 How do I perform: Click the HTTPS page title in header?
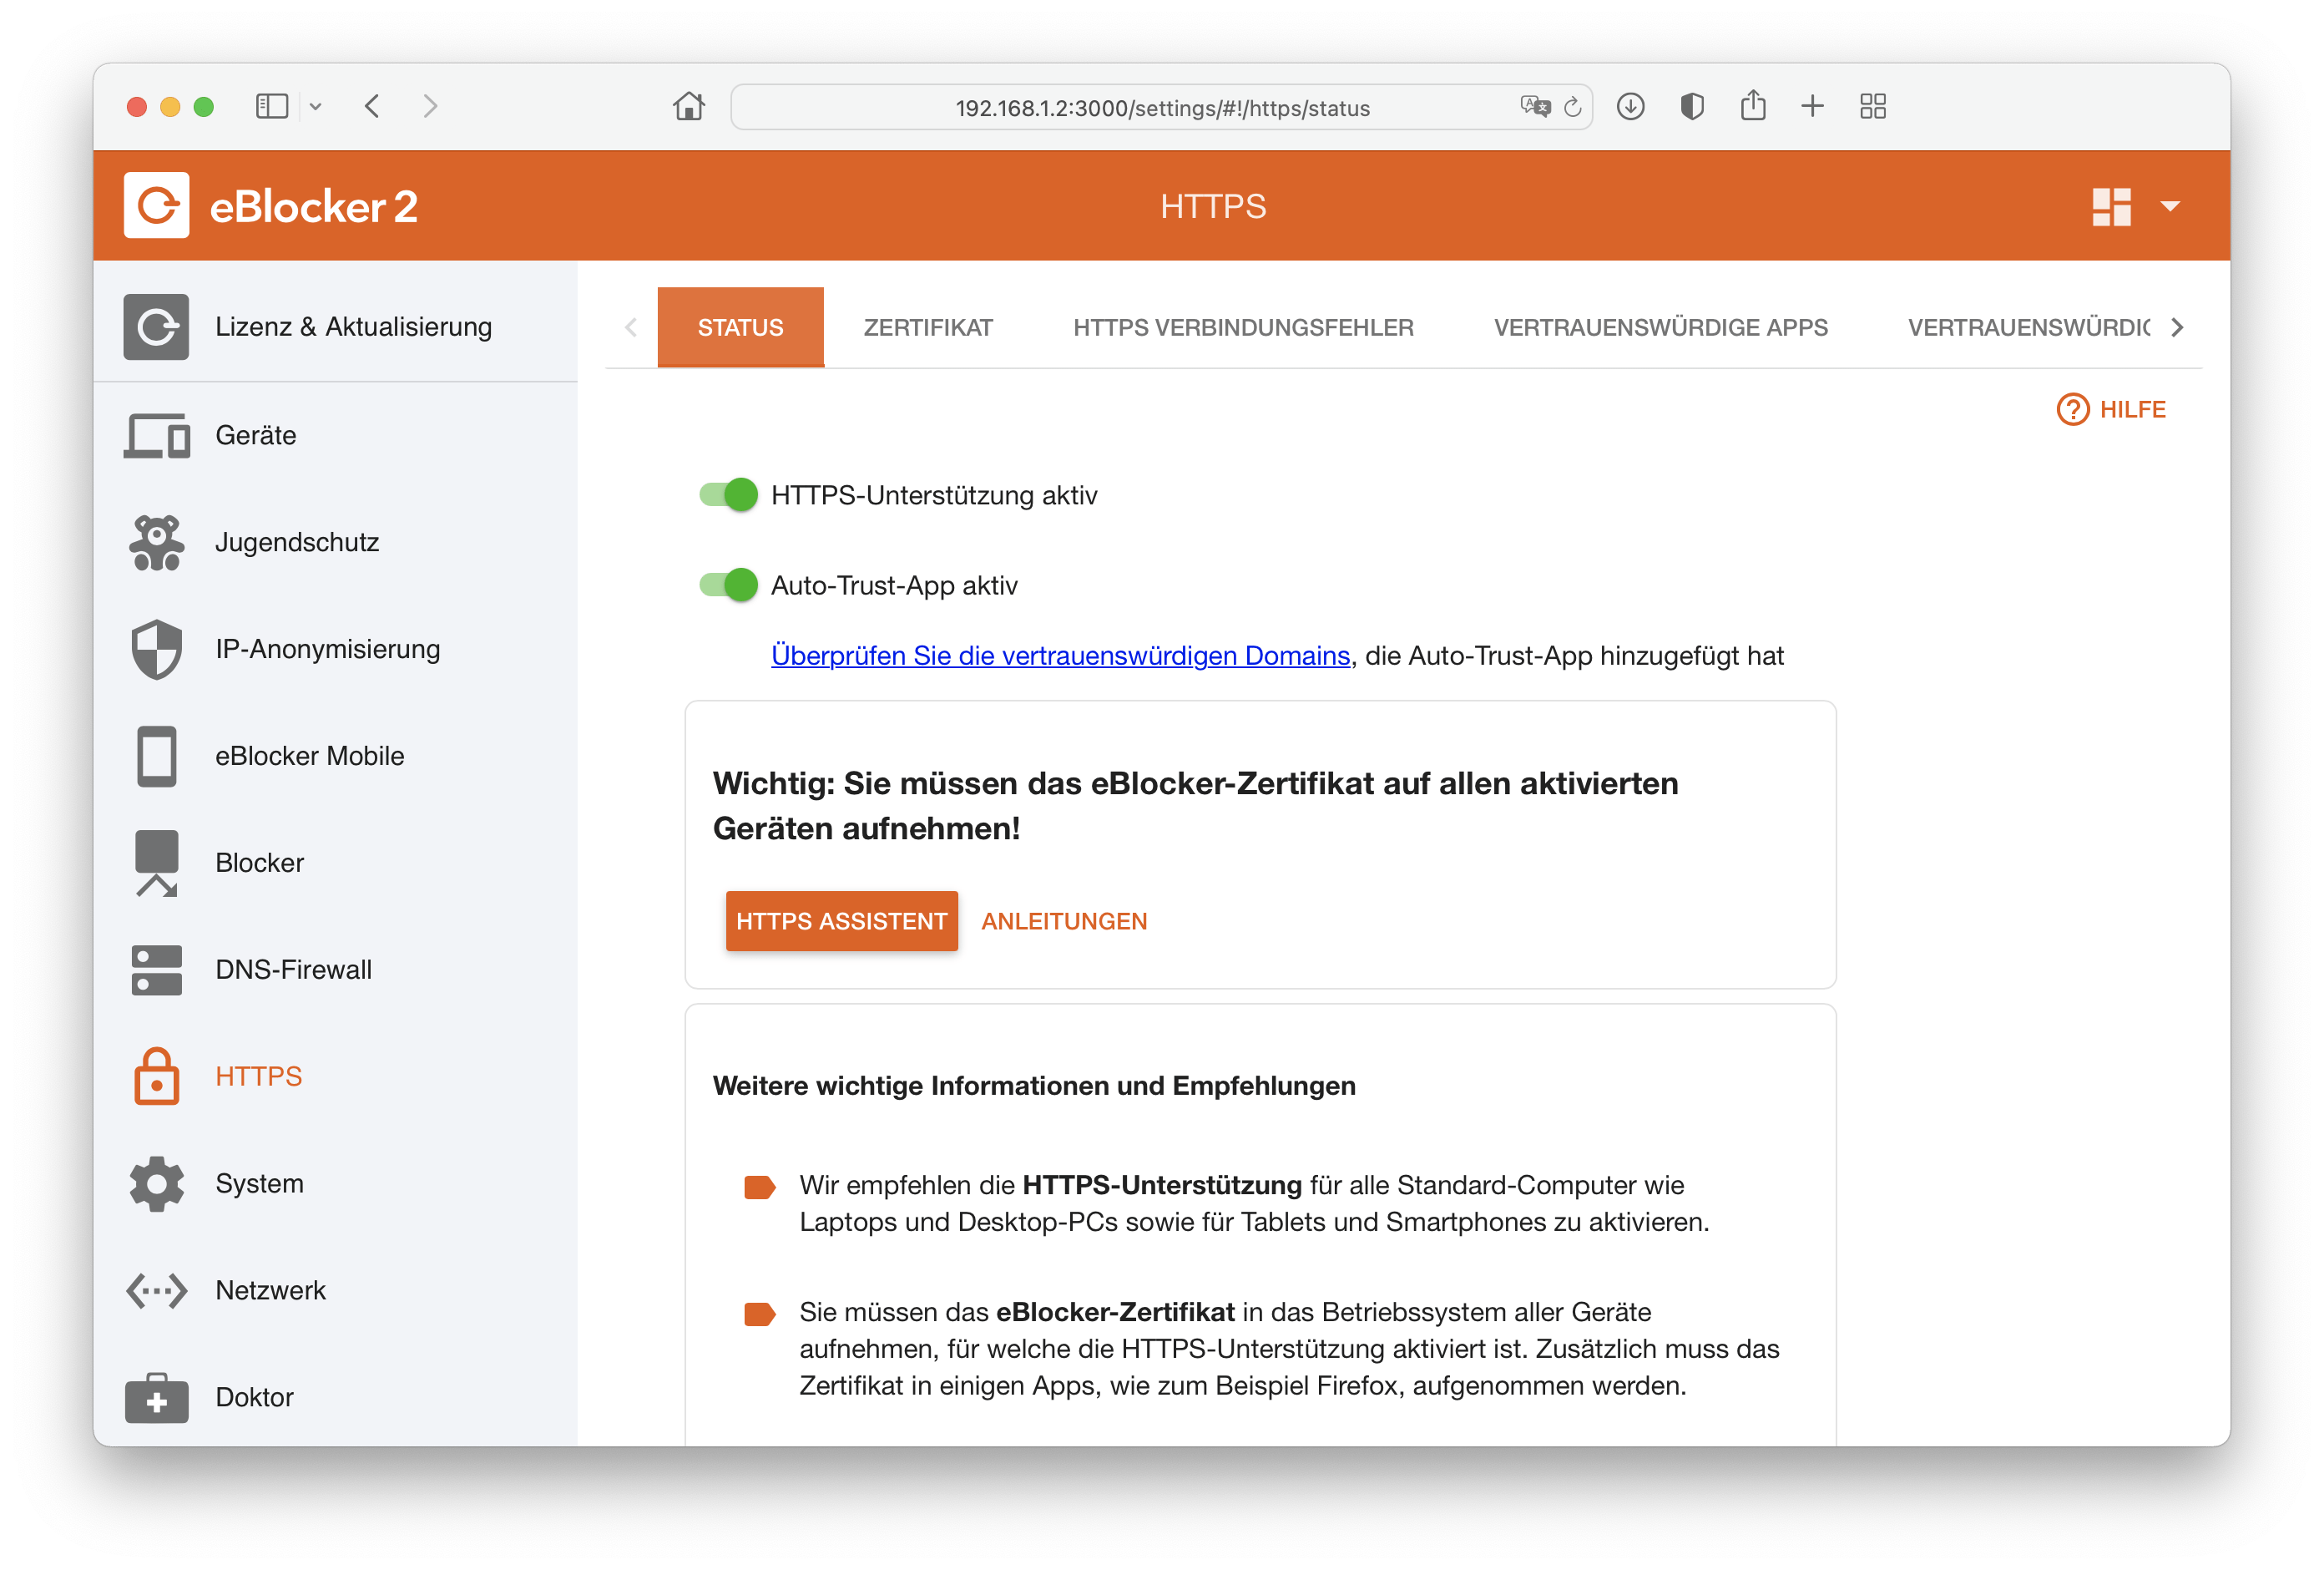[x=1212, y=206]
